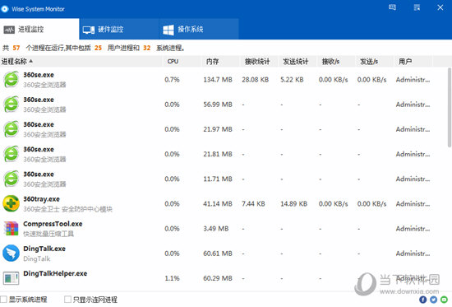Image resolution: width=452 pixels, height=307 pixels.
Task: Click the 360tray.exe green shield icon
Action: 11,203
